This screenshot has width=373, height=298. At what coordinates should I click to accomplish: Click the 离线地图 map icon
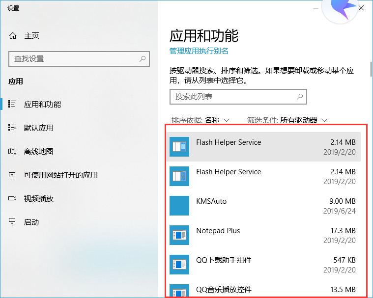coord(12,151)
